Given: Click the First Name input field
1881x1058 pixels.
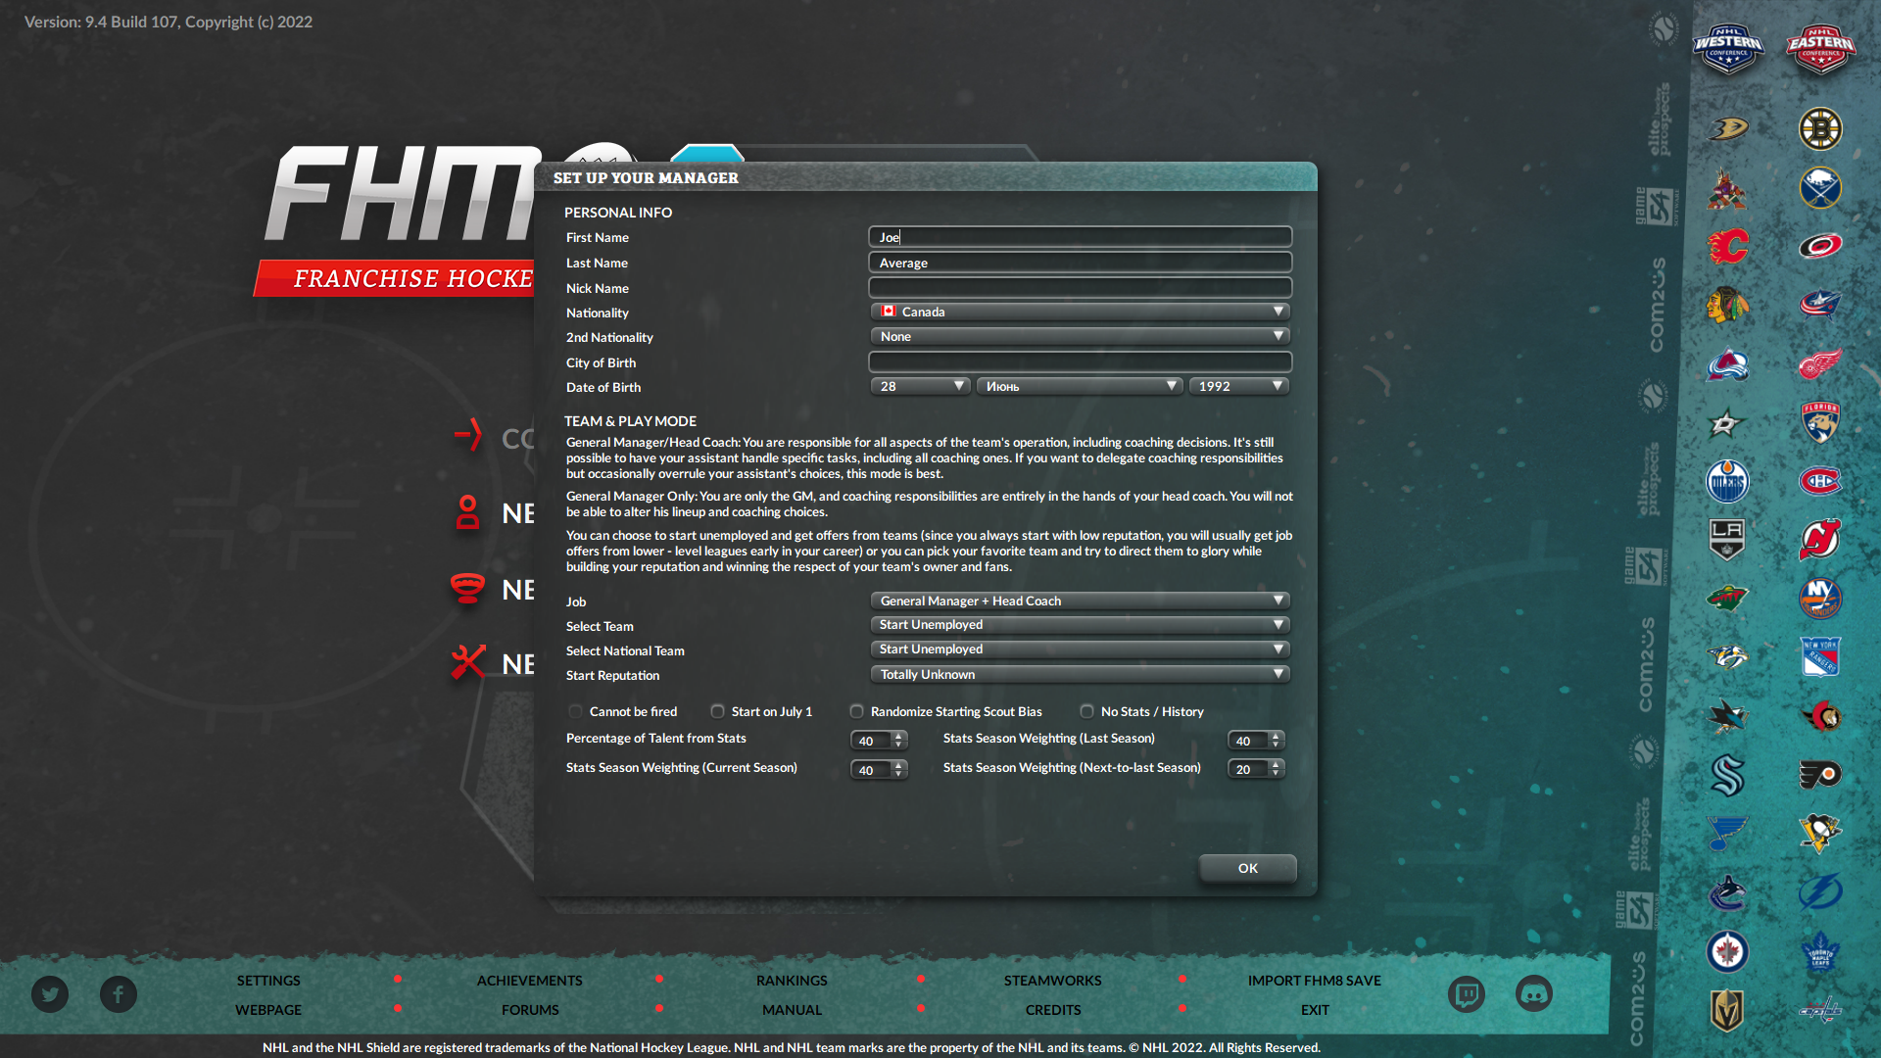Looking at the screenshot, I should (x=1080, y=237).
